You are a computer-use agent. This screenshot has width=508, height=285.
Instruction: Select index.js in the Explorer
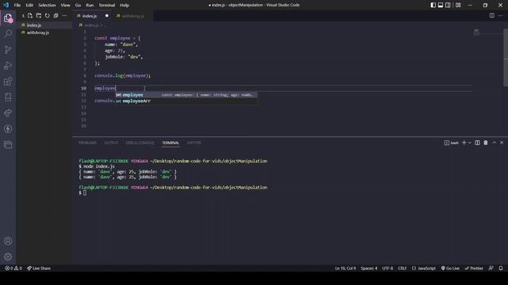pos(44,25)
